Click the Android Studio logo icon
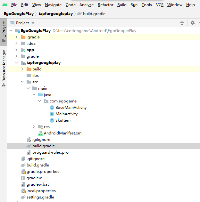 pyautogui.click(x=5, y=5)
